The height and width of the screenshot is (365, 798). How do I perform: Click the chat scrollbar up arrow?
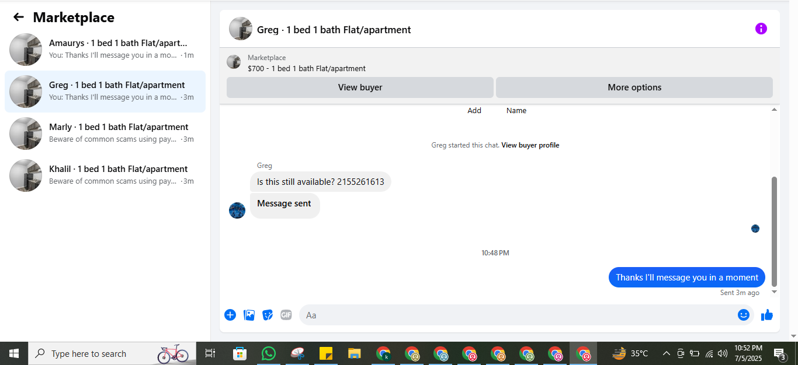[775, 110]
